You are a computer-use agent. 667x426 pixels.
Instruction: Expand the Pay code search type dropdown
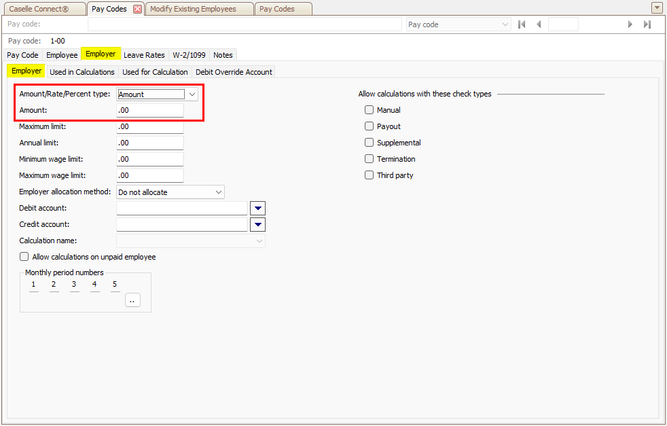click(x=505, y=24)
